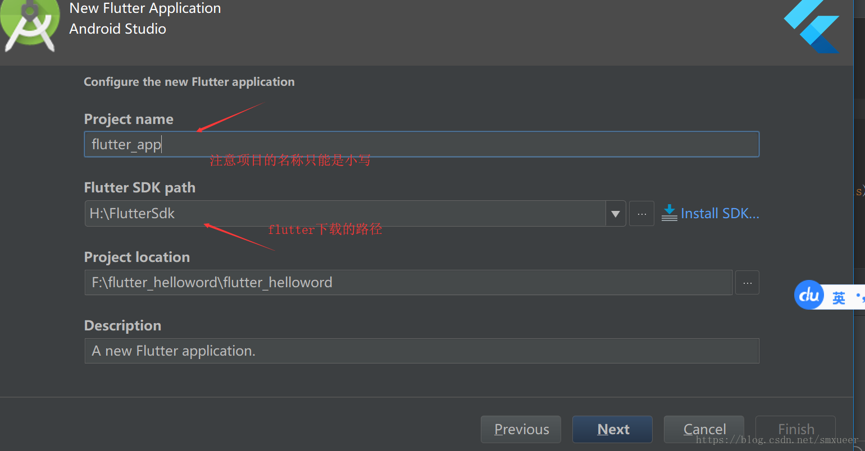Image resolution: width=865 pixels, height=451 pixels.
Task: Cancel the new Flutter application wizard
Action: [704, 429]
